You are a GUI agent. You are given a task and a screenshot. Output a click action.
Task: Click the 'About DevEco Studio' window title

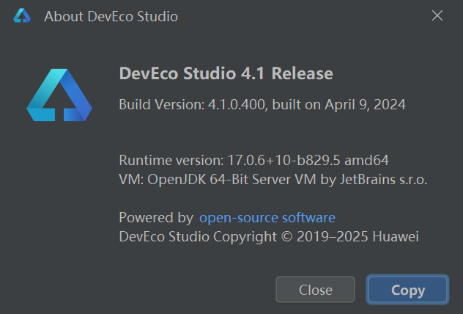(111, 16)
